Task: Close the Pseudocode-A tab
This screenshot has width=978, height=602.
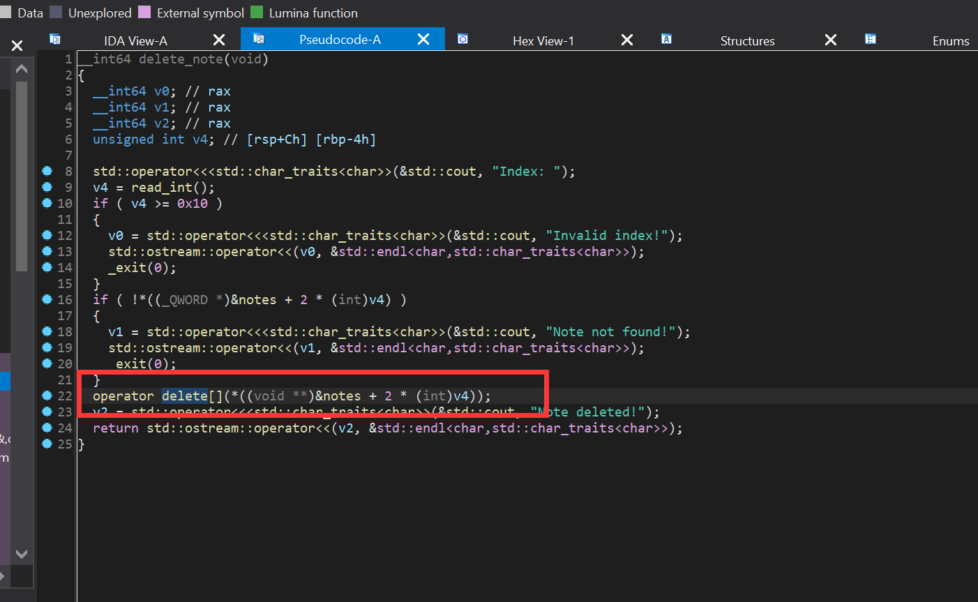Action: 423,40
